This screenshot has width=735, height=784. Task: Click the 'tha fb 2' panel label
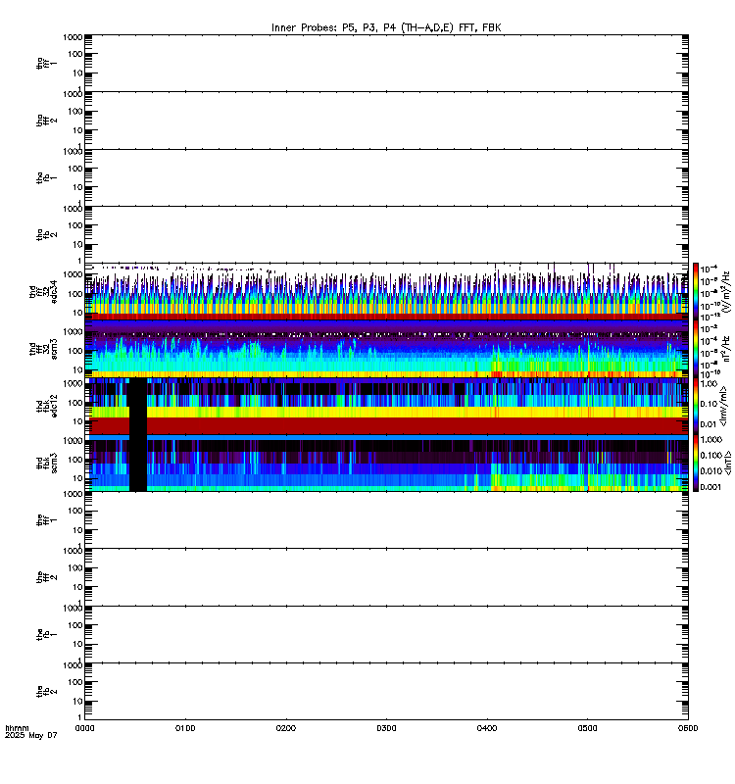click(x=46, y=235)
